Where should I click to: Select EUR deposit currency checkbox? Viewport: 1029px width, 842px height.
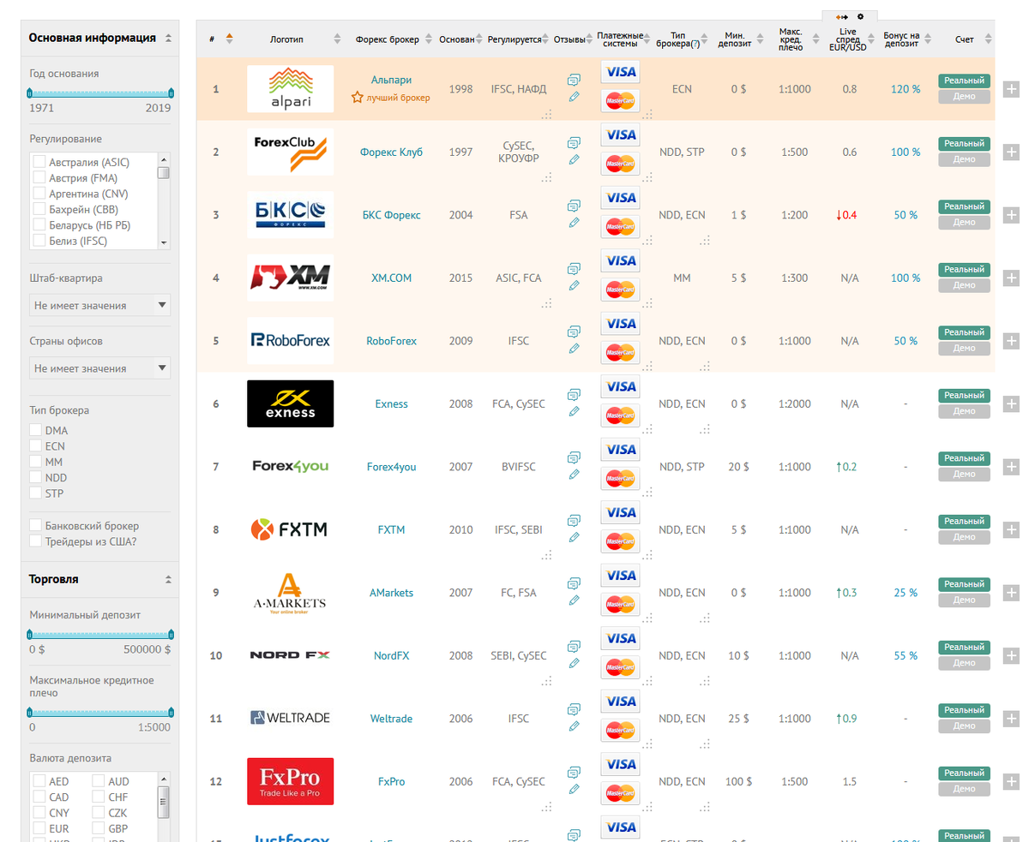point(39,828)
